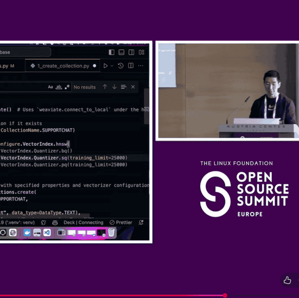This screenshot has width=299, height=298.
Task: Toggle the secondary side bar layout icon
Action: pos(131,52)
